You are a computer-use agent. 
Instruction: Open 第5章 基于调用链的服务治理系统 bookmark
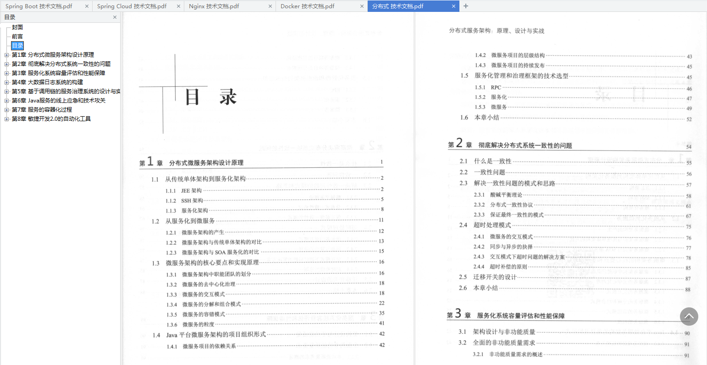point(66,91)
